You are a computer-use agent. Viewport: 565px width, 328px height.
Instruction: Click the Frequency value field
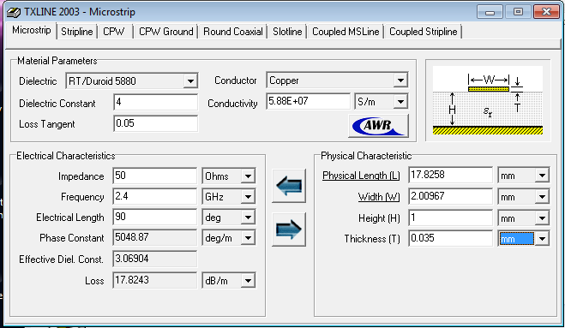154,196
